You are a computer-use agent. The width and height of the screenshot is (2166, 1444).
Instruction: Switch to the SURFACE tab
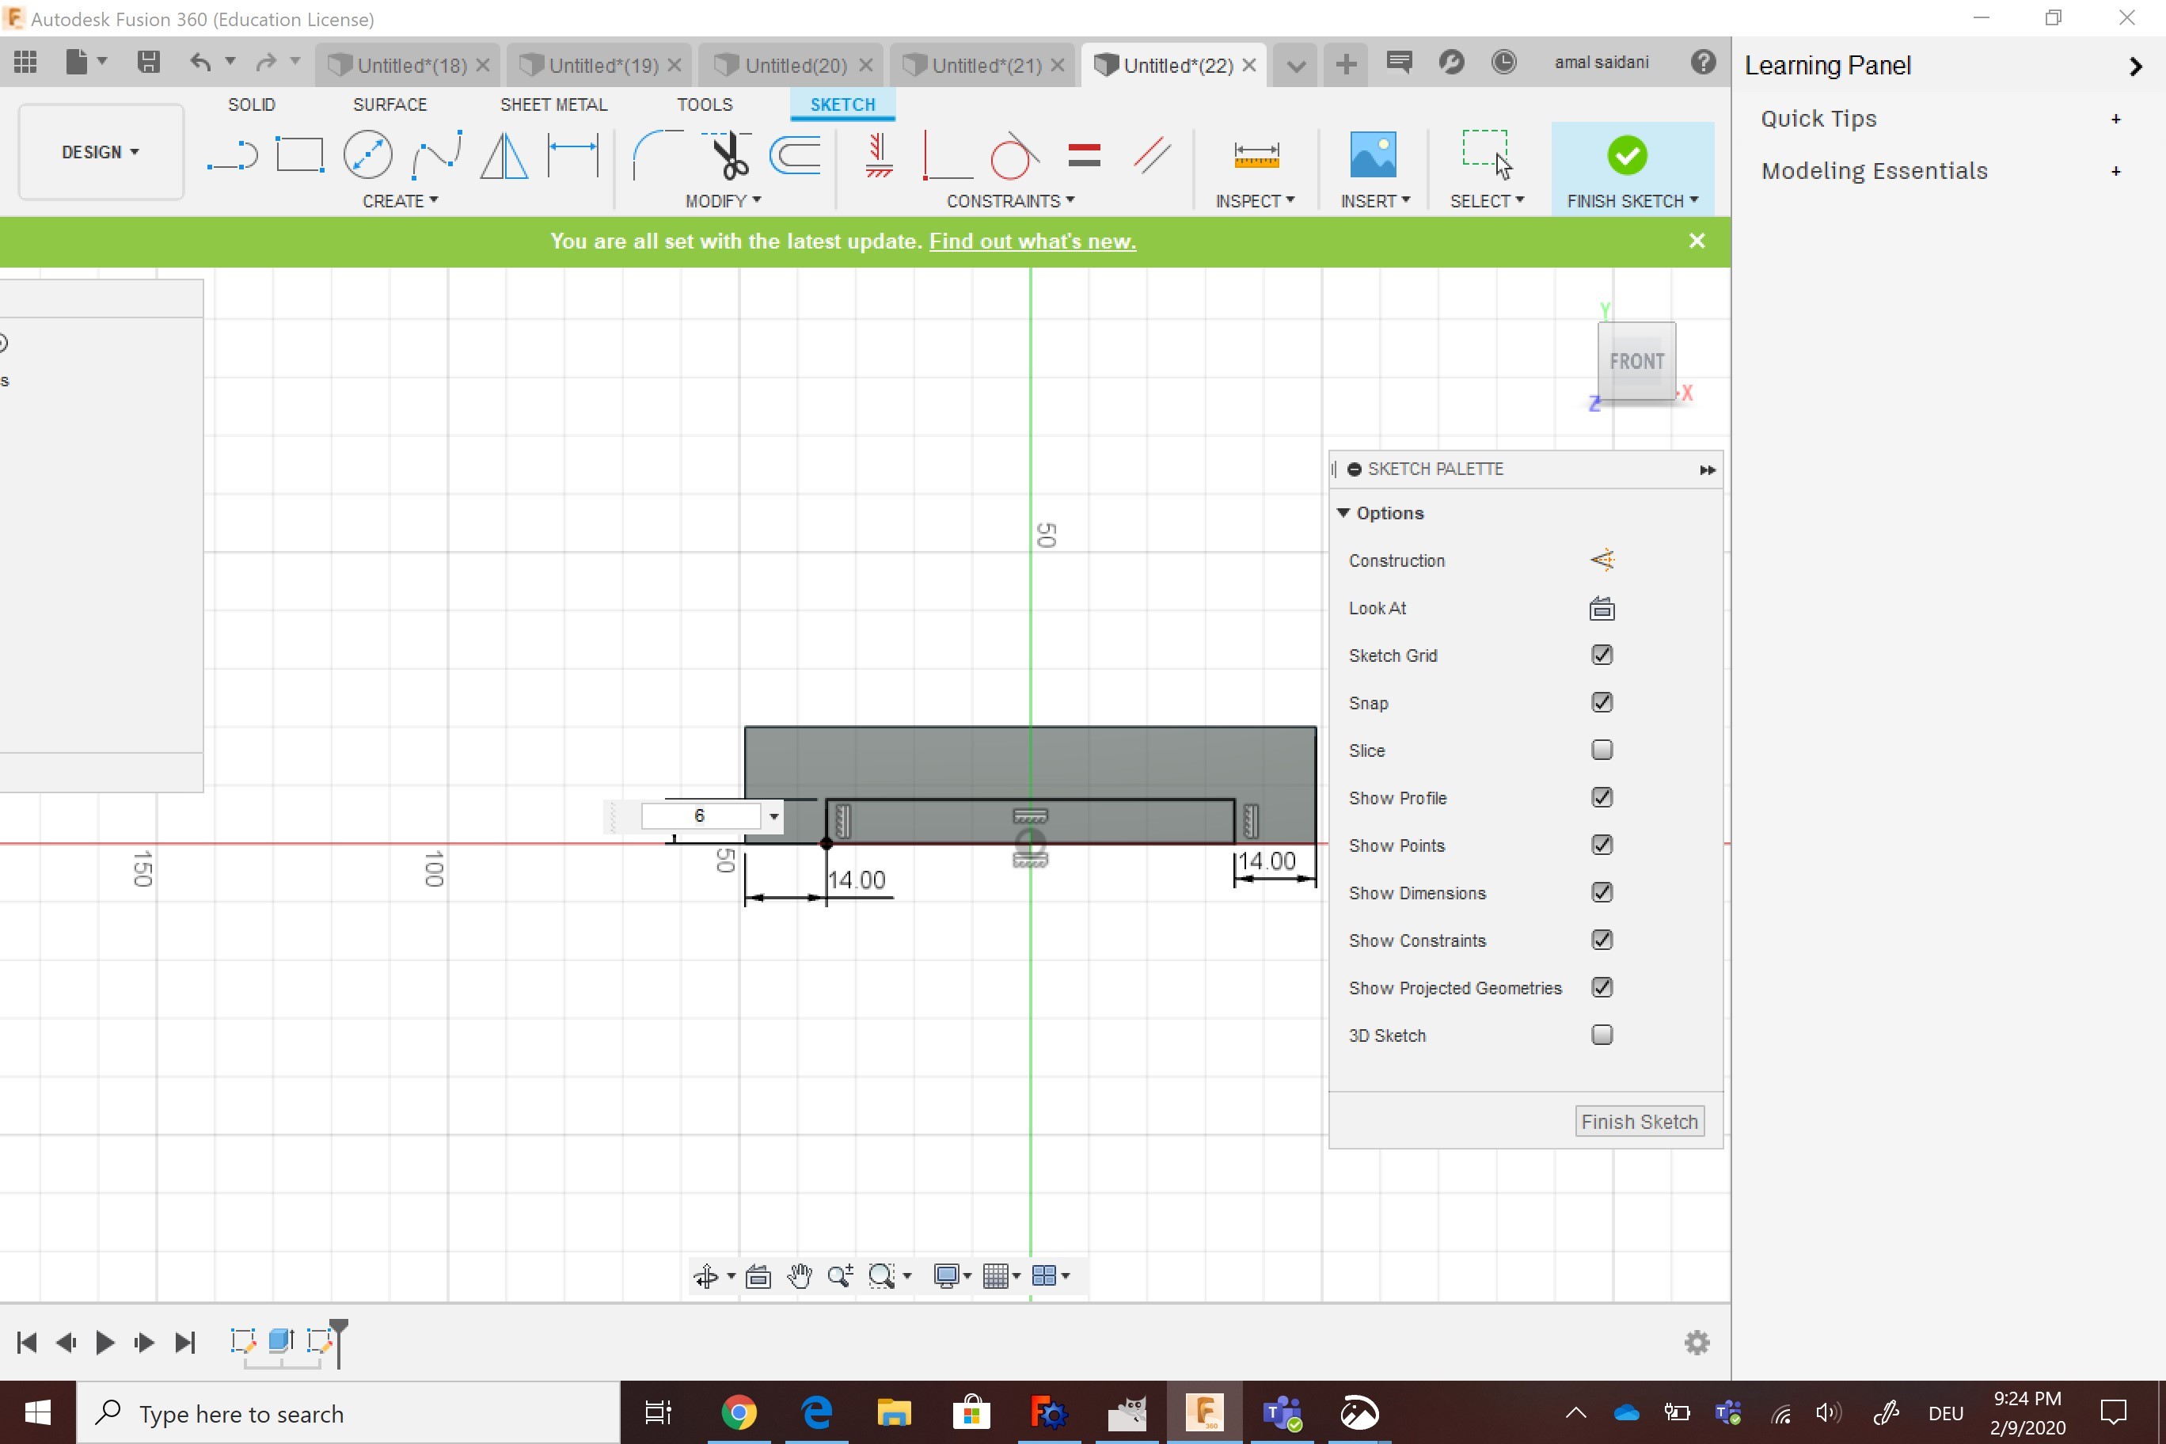[389, 104]
